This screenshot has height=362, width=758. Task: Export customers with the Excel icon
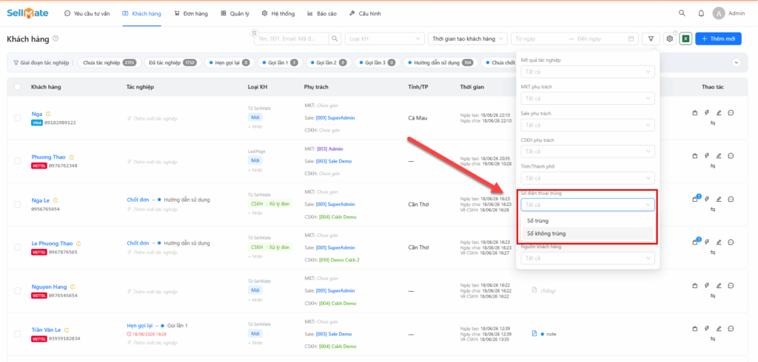click(685, 38)
